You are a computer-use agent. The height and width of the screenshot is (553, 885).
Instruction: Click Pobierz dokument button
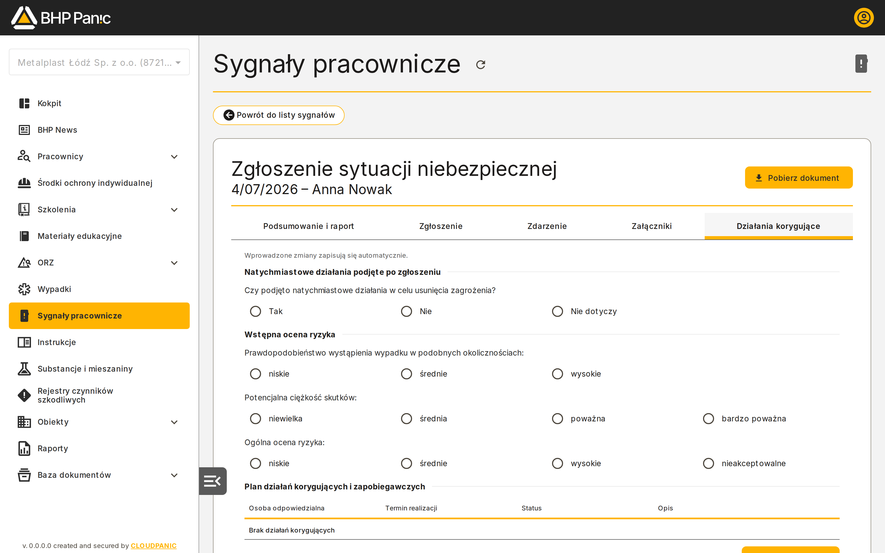click(799, 178)
